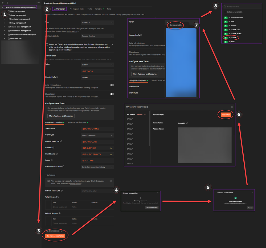Turn on the Share token switch
Image resolution: width=266 pixels, height=248 pixels.
click(x=112, y=94)
